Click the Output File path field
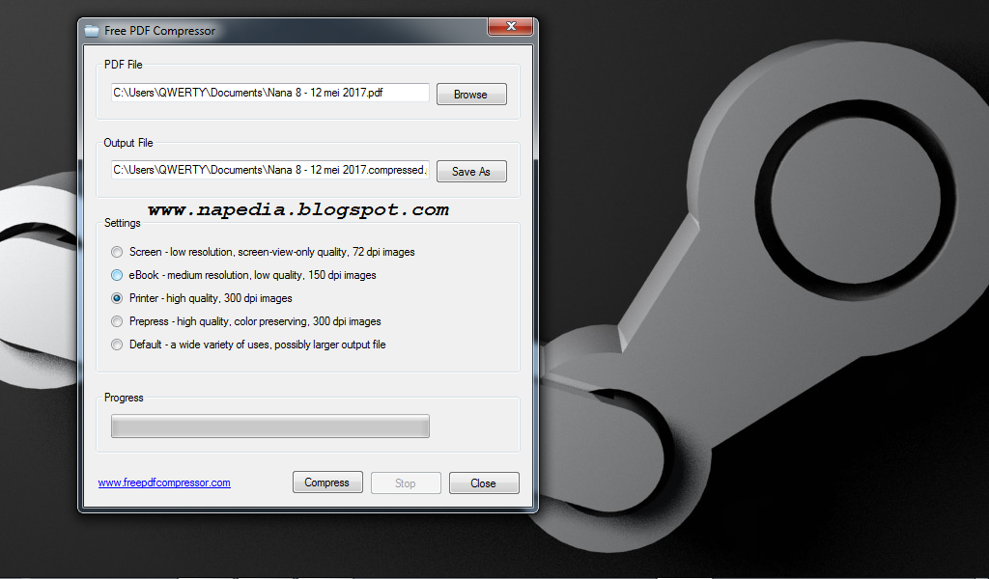 [270, 170]
